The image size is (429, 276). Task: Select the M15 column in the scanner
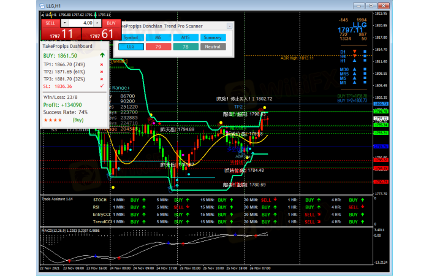tap(185, 37)
